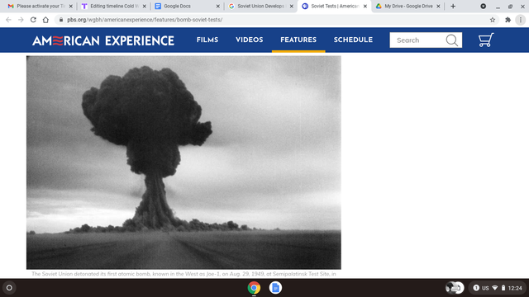529x297 pixels.
Task: Open the shopping cart icon
Action: pos(486,40)
